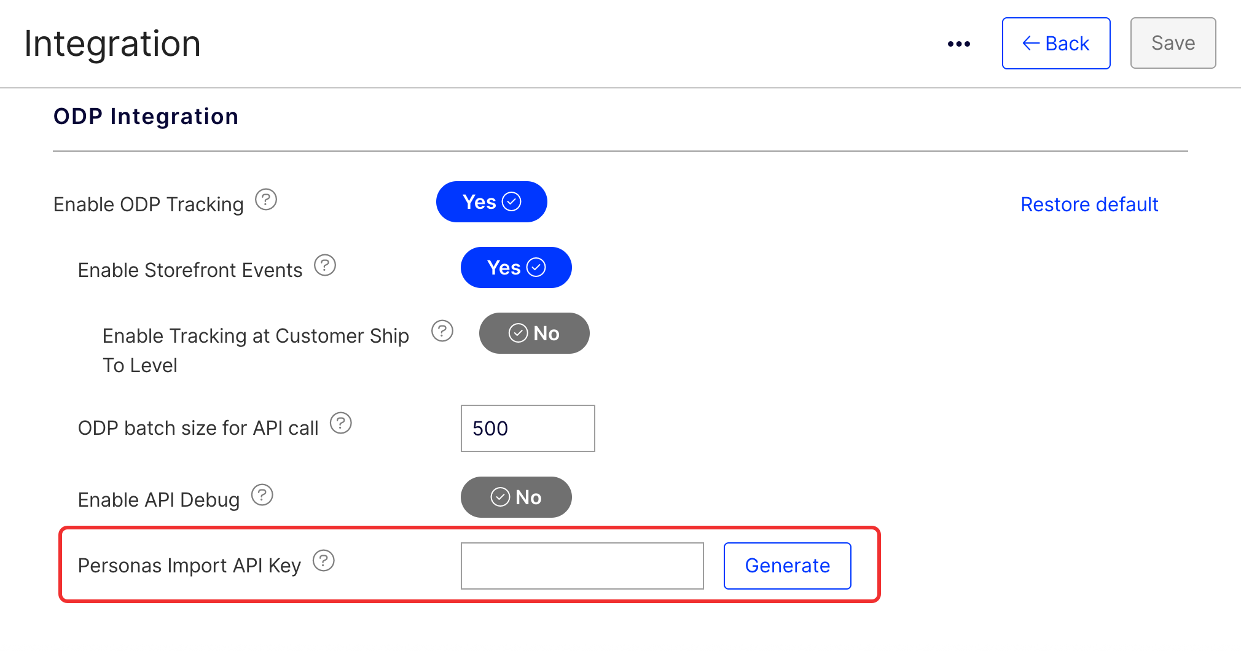Toggle Enable ODP Tracking to No
The width and height of the screenshot is (1241, 651).
click(491, 201)
